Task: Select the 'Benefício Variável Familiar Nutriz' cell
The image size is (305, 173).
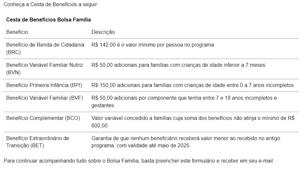Action: 44,68
